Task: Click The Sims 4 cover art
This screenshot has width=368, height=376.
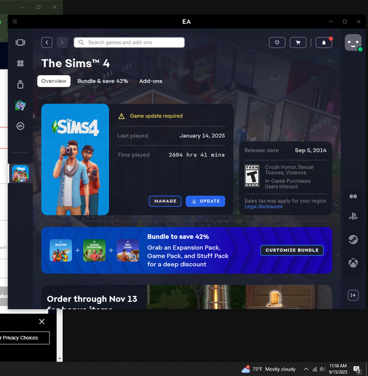Action: (75, 159)
